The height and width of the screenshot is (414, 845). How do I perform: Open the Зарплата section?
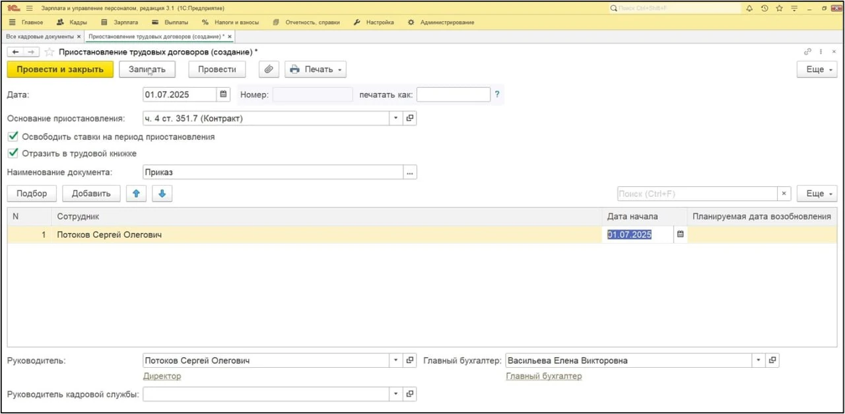pyautogui.click(x=119, y=22)
